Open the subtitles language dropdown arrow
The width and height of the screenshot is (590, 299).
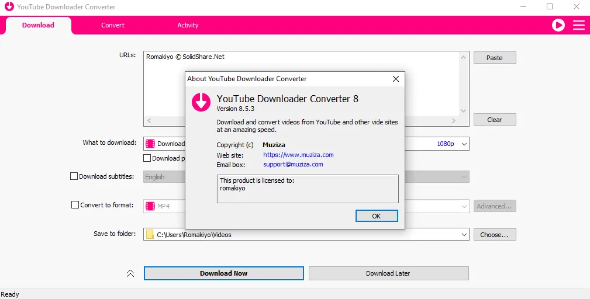464,177
